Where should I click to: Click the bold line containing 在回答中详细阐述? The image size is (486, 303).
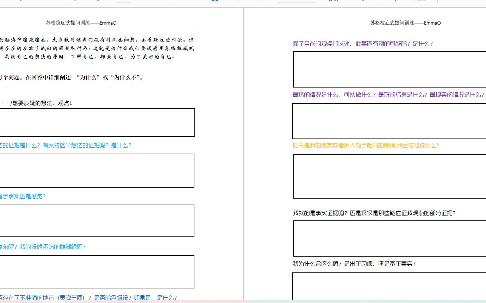tap(71, 78)
